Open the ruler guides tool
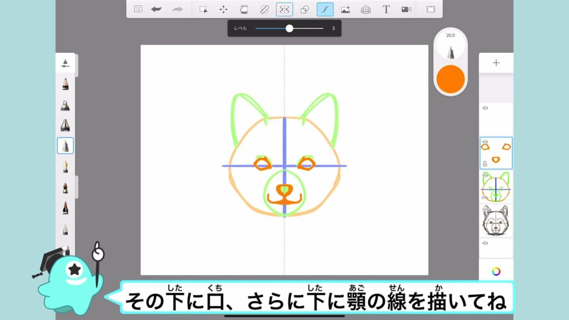The image size is (569, 320). [264, 9]
